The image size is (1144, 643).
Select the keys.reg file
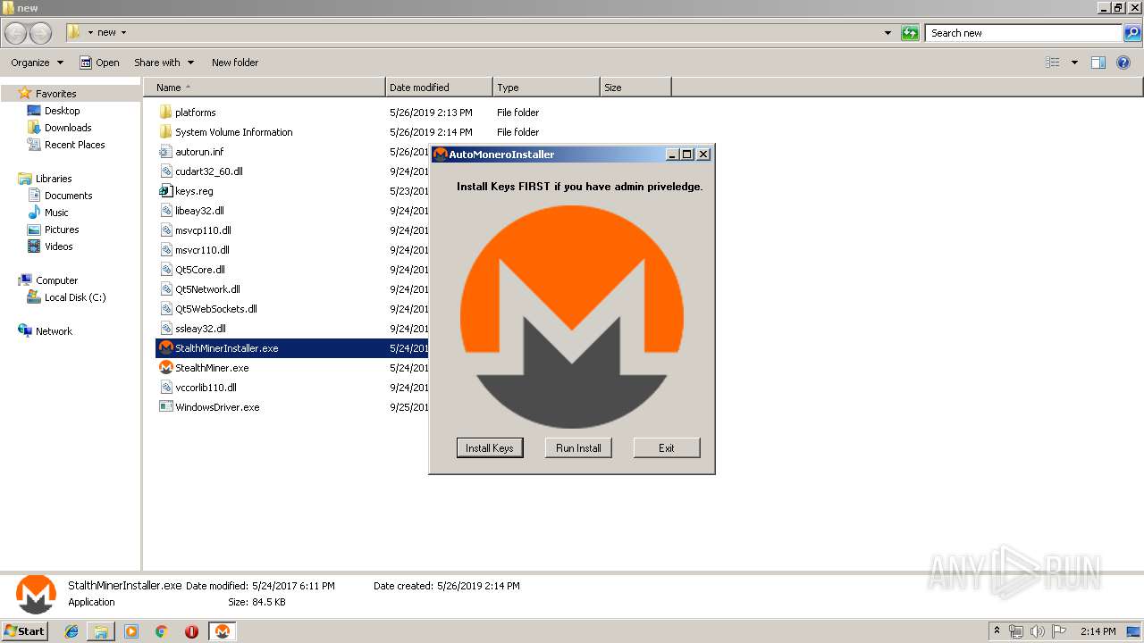point(194,191)
